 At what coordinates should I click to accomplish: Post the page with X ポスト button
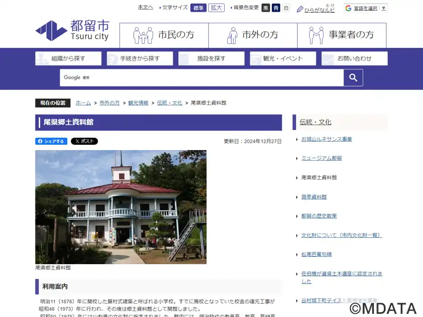click(85, 141)
